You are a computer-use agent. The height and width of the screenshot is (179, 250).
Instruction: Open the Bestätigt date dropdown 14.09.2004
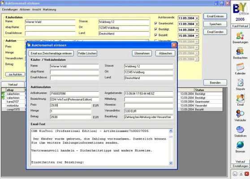[197, 30]
